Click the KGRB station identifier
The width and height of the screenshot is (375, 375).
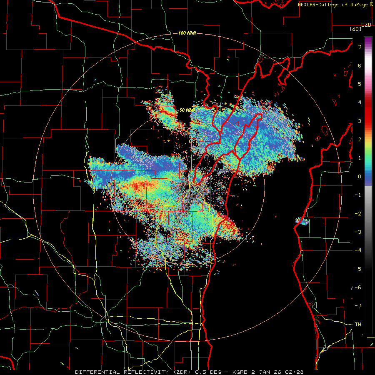(240, 372)
